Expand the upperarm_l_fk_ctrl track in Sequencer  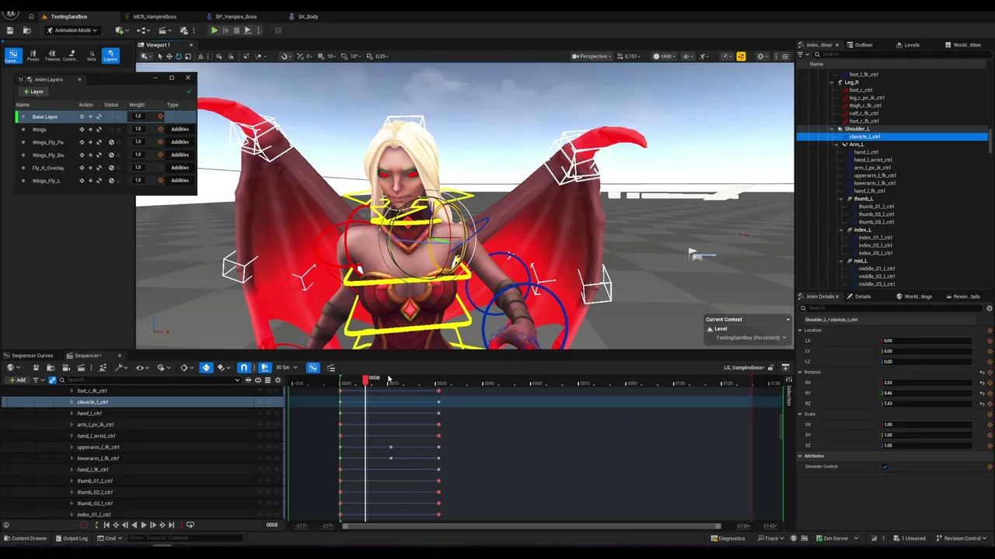tap(72, 447)
